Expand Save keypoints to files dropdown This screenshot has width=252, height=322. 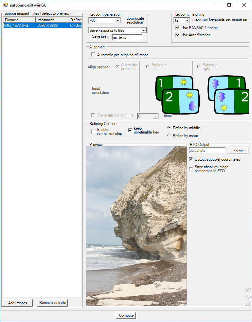point(143,30)
